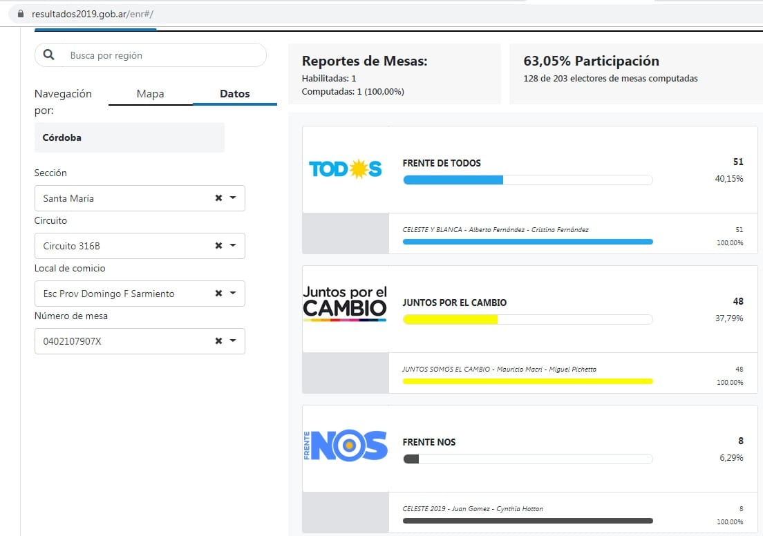This screenshot has width=763, height=536.
Task: Open the Número de mesa dropdown arrow
Action: [x=233, y=341]
